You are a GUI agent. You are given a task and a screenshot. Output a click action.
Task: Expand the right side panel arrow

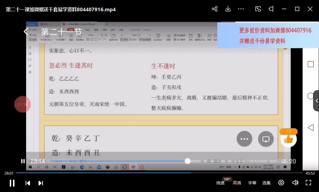[316, 101]
